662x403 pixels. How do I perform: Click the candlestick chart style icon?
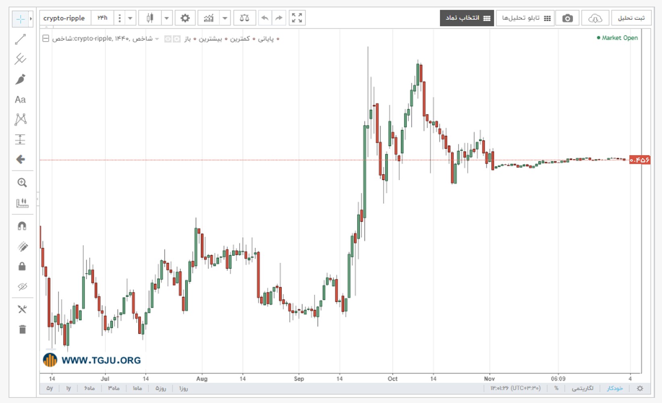tap(150, 18)
